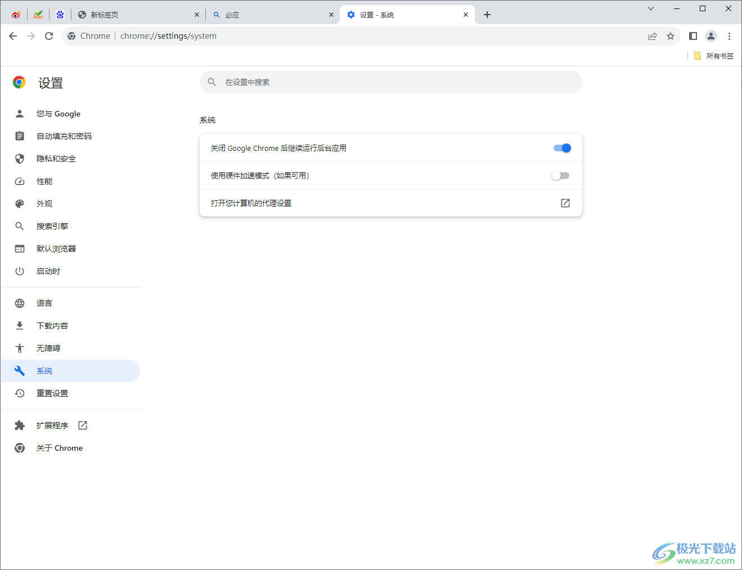This screenshot has width=742, height=570.
Task: Toggle 关闭 Google Chrome 后继续运行后台应用 switch
Action: click(562, 148)
